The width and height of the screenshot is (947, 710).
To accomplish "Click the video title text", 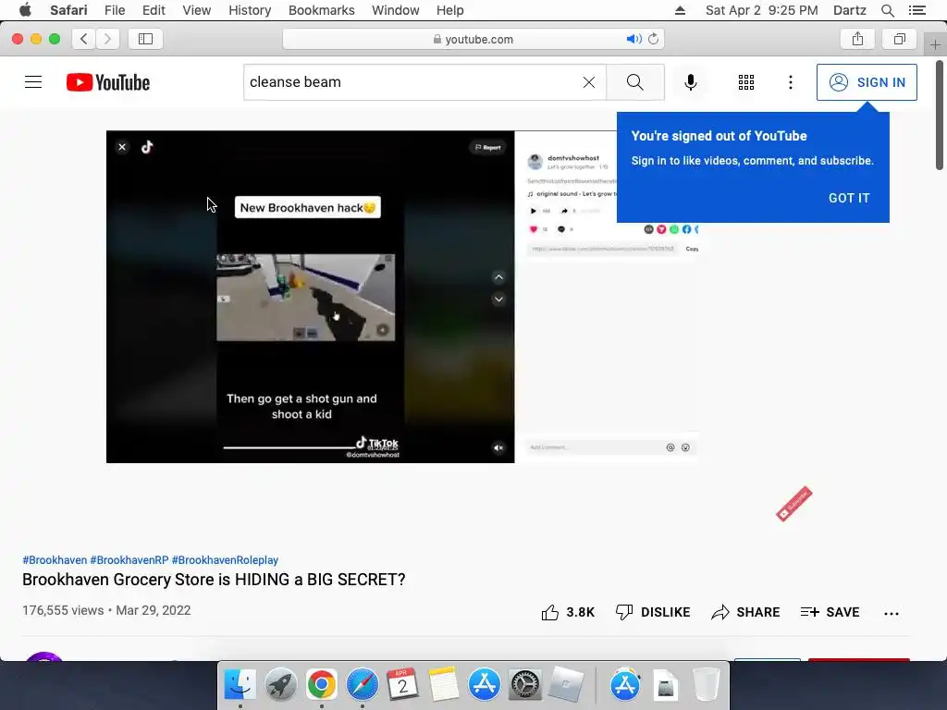I will 214,580.
